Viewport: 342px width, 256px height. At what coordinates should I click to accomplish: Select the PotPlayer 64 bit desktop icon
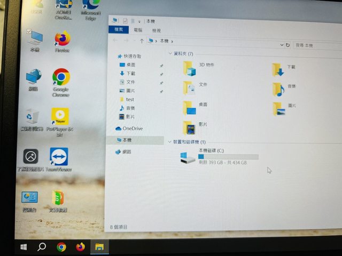coord(60,116)
